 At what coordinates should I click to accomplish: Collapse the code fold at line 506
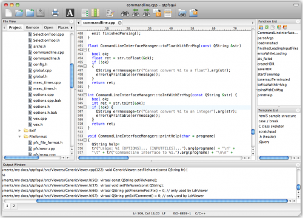[x=85, y=107]
